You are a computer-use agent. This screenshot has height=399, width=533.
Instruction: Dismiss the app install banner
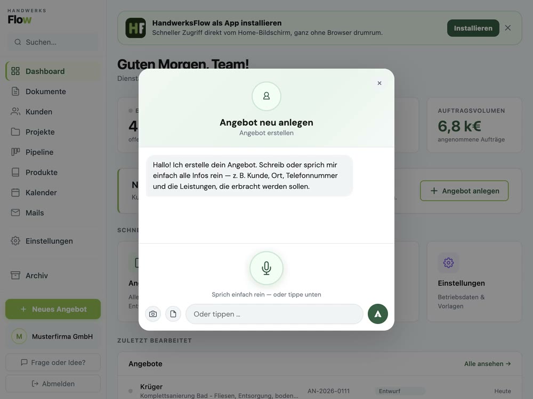pyautogui.click(x=507, y=28)
